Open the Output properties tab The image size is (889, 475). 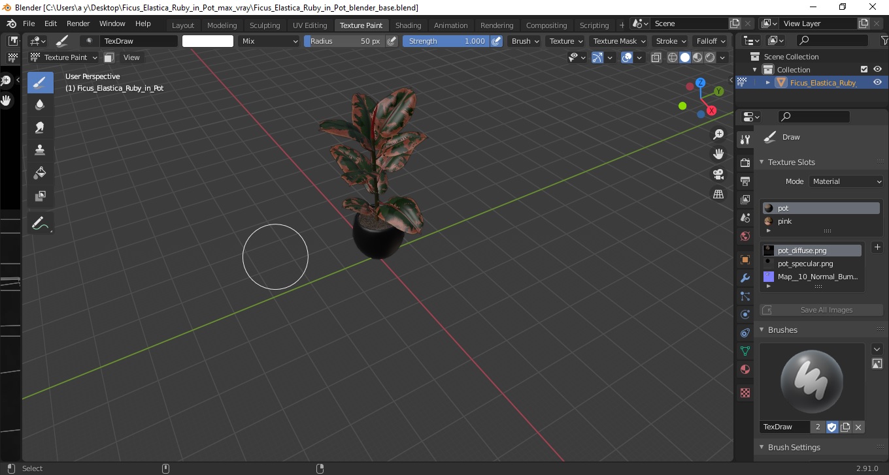(x=745, y=181)
